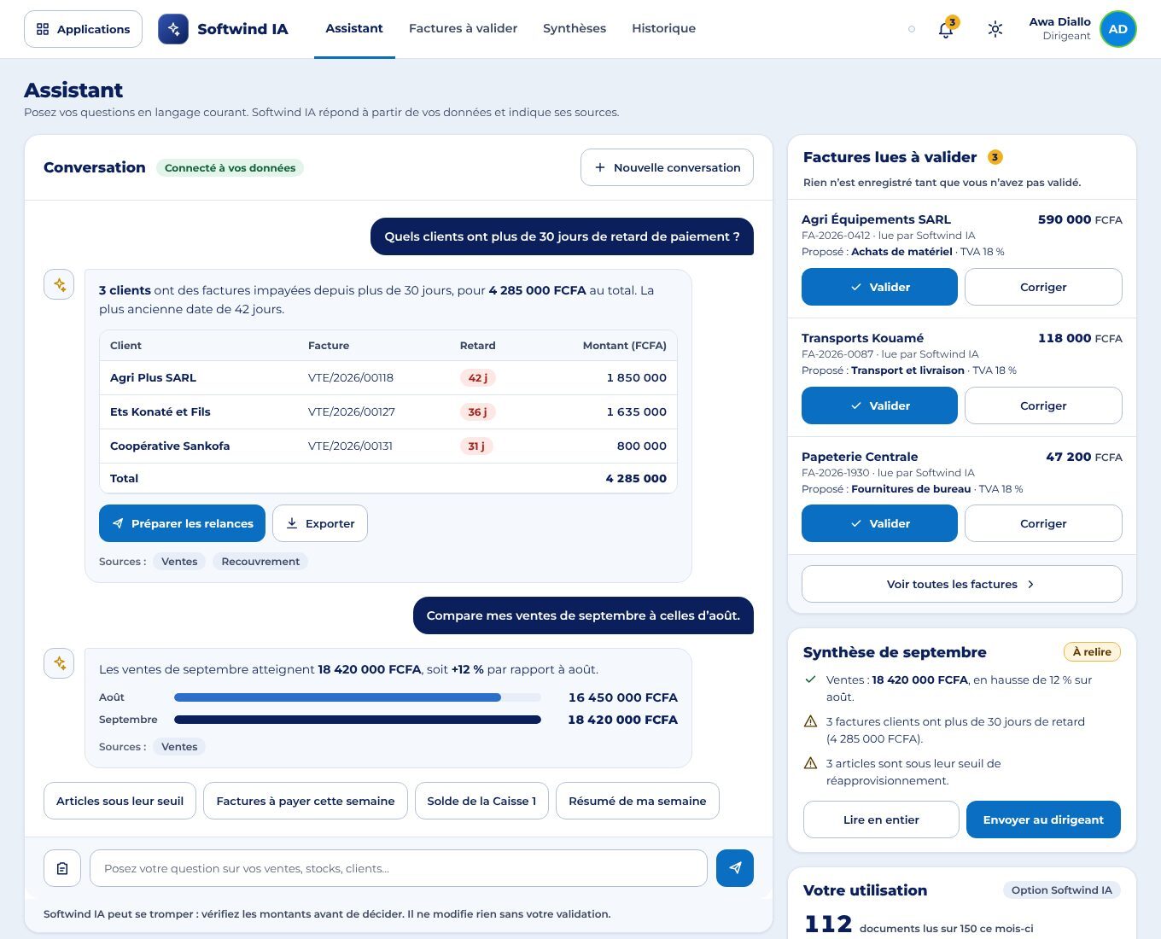The image size is (1161, 939).
Task: Export the overdue clients table
Action: coord(320,523)
